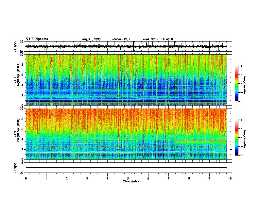Click inside the ch.2 spectrogram panel
The height and width of the screenshot is (200, 259).
(126, 134)
